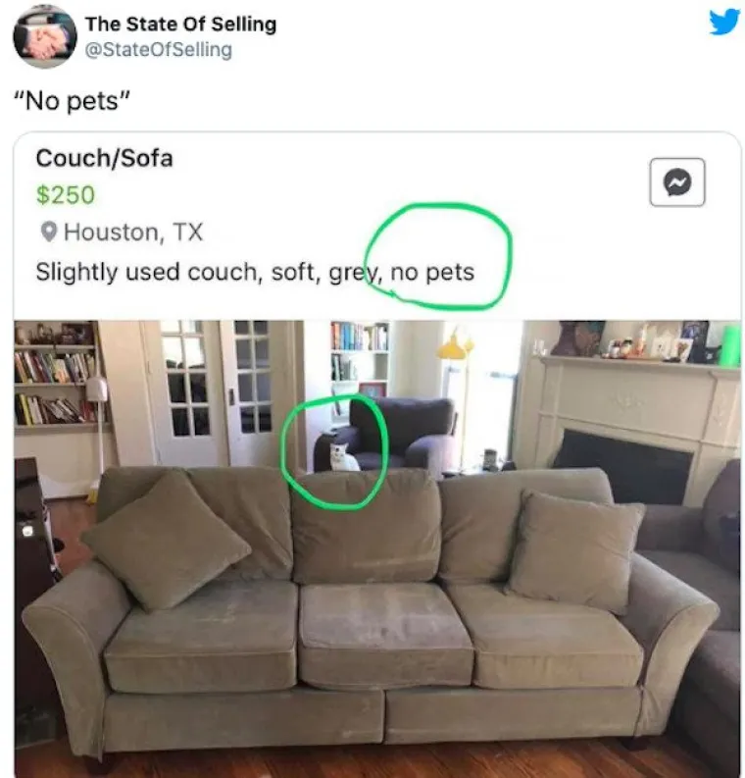
Task: Click the Houston, TX location text
Action: point(133,232)
